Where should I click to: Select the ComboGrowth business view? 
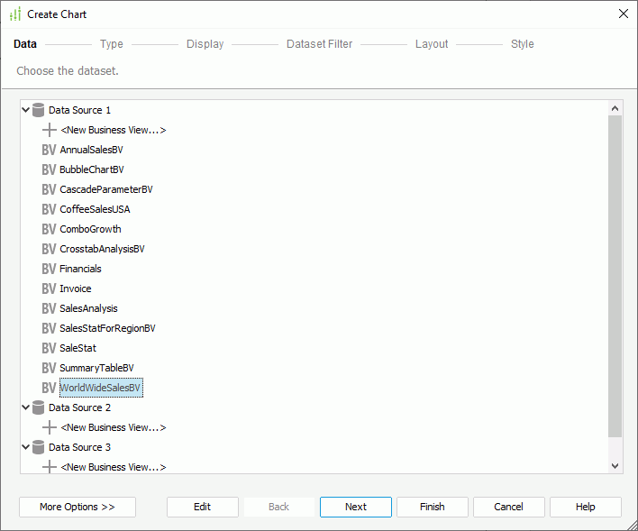[90, 229]
